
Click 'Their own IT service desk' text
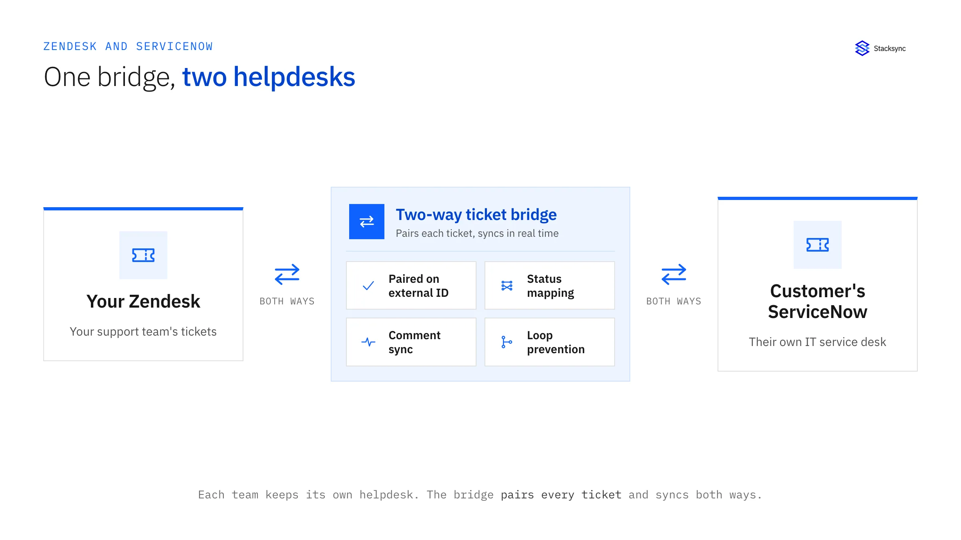pyautogui.click(x=818, y=342)
